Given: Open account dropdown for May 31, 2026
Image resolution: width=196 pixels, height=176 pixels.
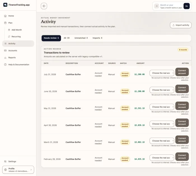Looking at the screenshot, I should point(162,107).
